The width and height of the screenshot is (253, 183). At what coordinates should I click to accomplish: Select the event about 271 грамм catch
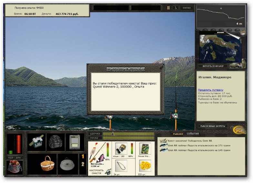(x=199, y=146)
